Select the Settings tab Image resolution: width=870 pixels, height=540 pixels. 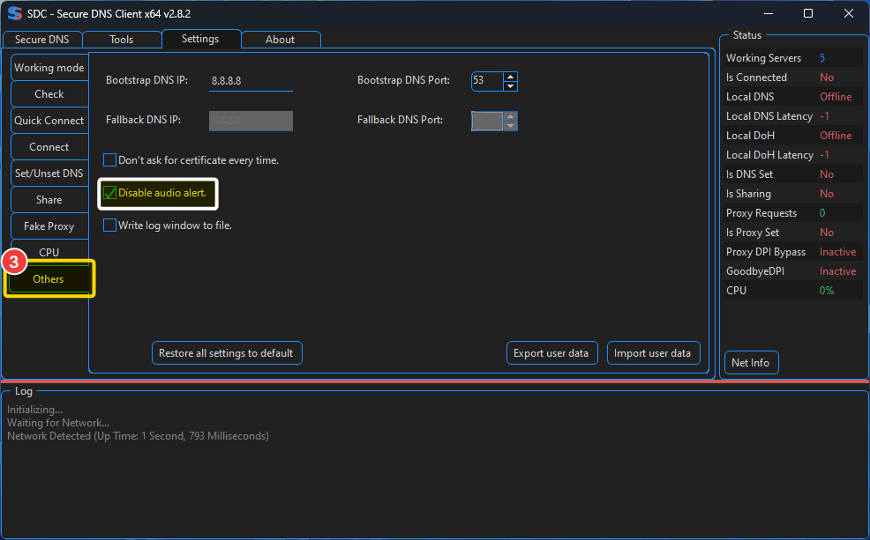(x=200, y=39)
